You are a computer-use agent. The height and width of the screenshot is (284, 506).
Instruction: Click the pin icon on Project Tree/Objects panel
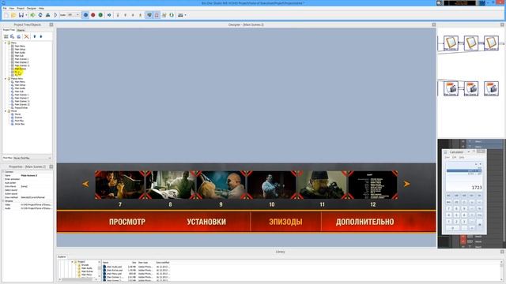[51, 24]
